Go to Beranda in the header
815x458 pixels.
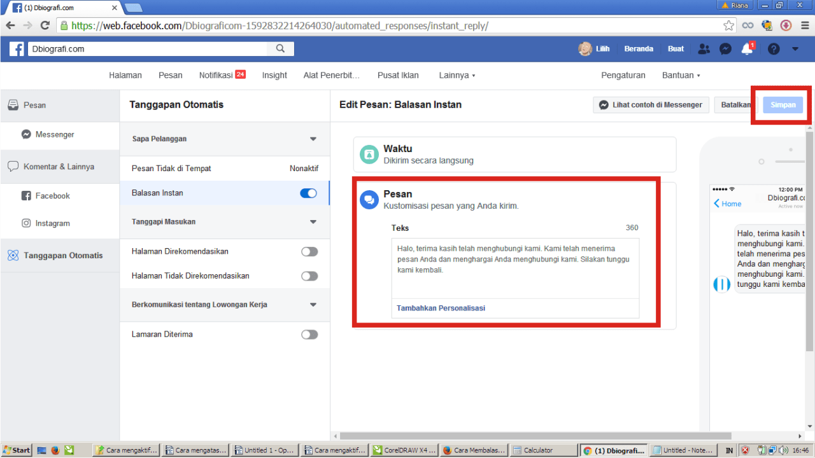(639, 49)
